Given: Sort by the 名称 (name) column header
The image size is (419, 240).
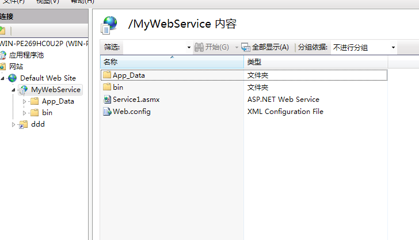Looking at the screenshot, I should (x=172, y=62).
